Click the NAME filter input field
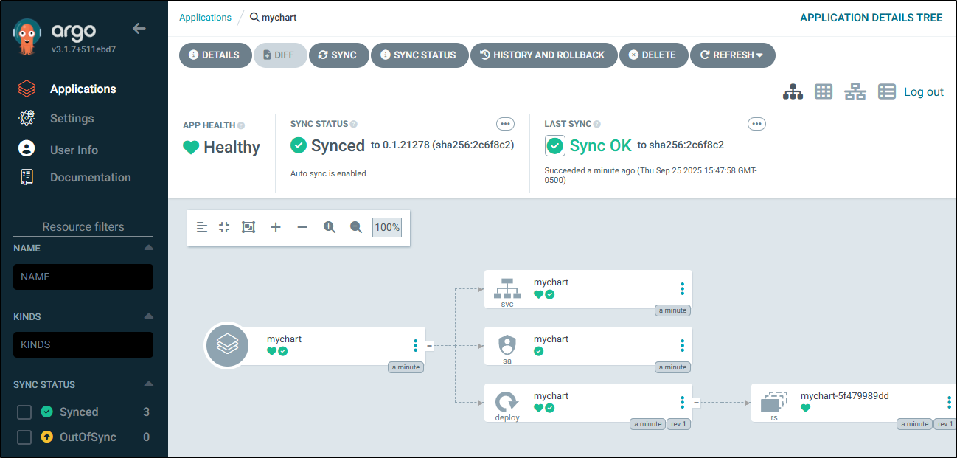This screenshot has height=458, width=957. pos(83,277)
